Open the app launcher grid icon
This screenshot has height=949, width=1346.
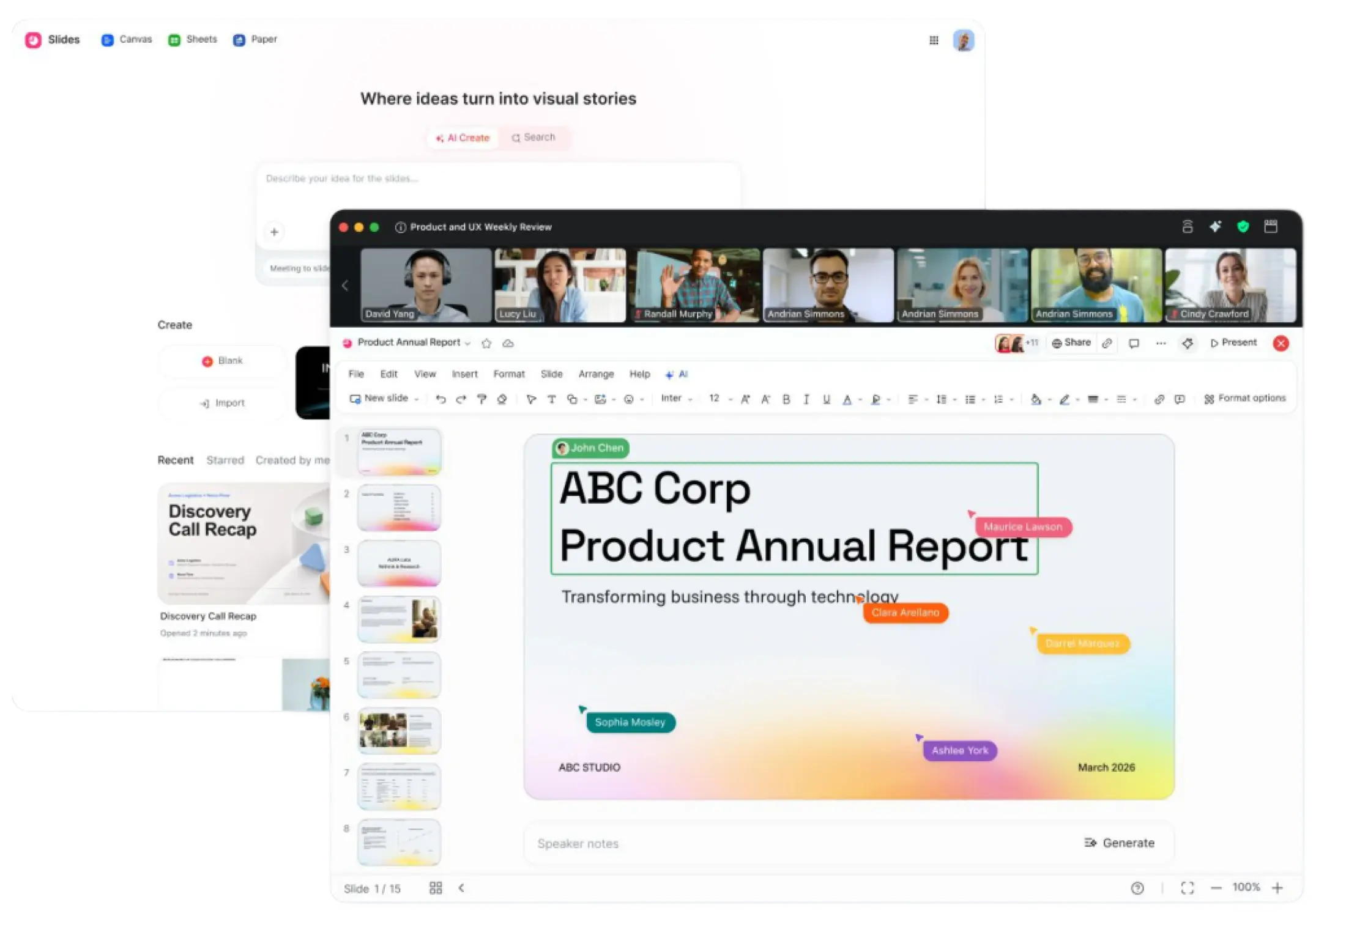(934, 40)
